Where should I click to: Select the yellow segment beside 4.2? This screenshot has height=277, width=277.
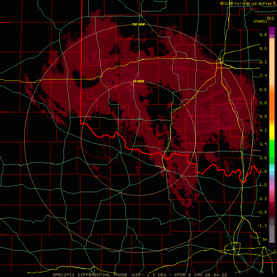272,132
